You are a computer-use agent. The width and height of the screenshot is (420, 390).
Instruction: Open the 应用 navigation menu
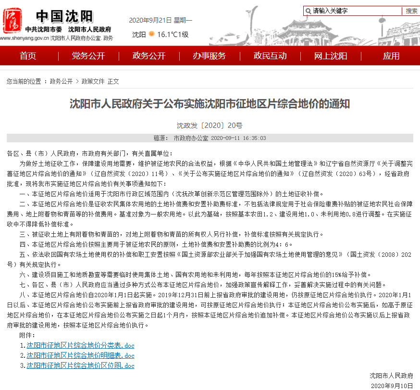pos(392,55)
